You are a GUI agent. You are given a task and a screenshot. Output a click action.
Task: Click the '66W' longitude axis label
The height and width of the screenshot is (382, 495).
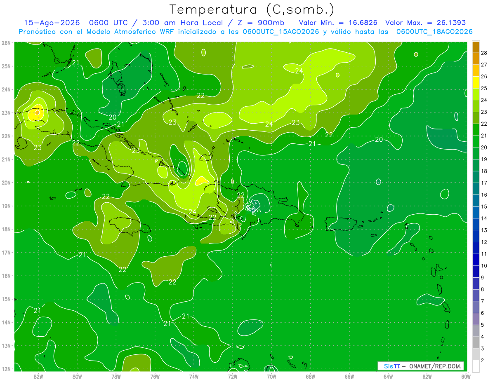pyautogui.click(x=349, y=376)
